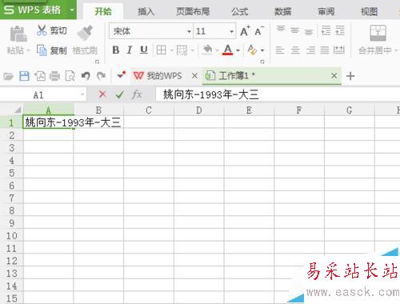Image resolution: width=400 pixels, height=304 pixels.
Task: Confirm cell entry with green check
Action: 120,94
